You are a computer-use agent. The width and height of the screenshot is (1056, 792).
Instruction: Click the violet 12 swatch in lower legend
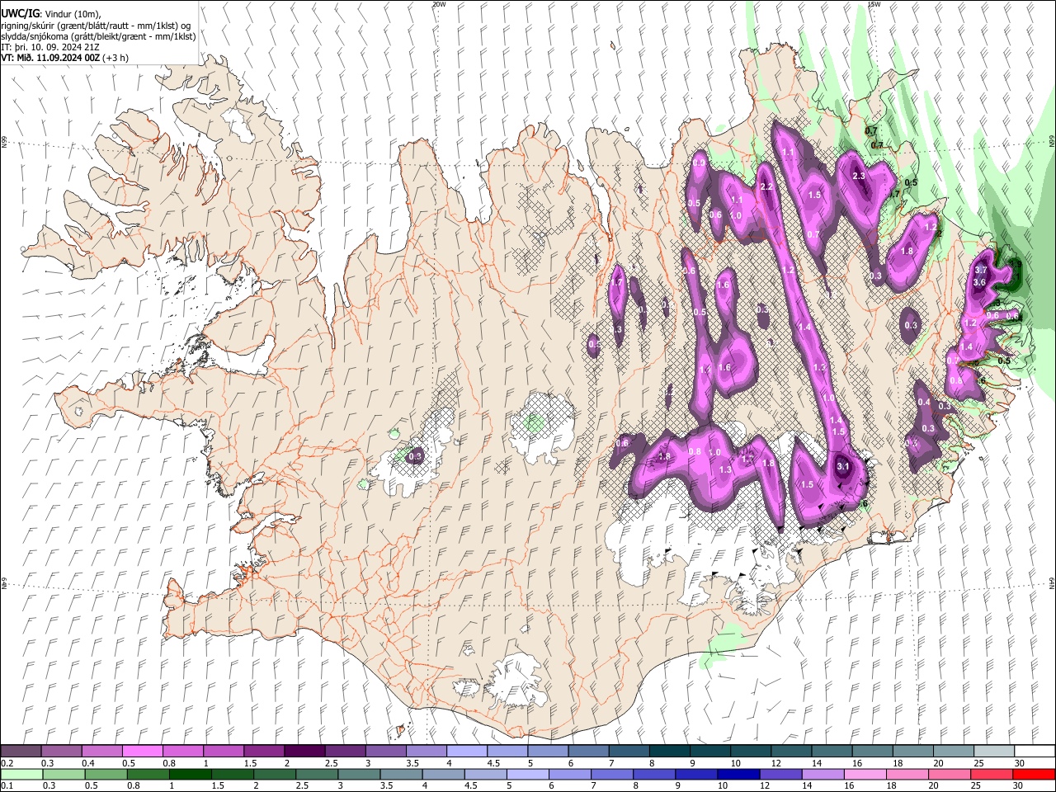pos(780,775)
